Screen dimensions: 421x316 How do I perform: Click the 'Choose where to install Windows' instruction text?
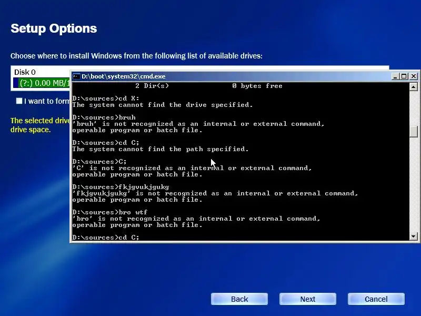(x=136, y=56)
